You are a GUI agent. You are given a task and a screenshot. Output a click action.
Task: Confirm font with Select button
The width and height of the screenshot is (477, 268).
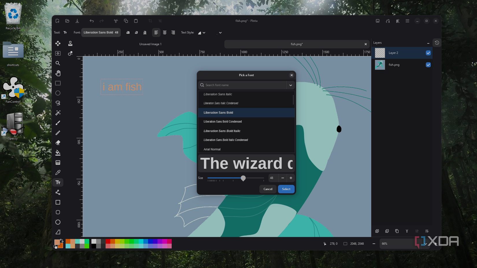286,189
